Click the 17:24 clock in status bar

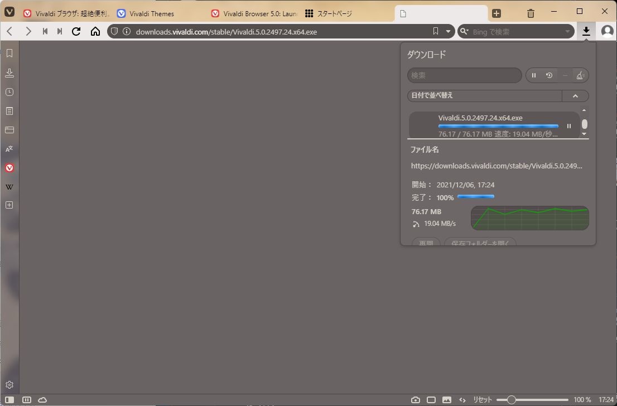click(x=606, y=400)
